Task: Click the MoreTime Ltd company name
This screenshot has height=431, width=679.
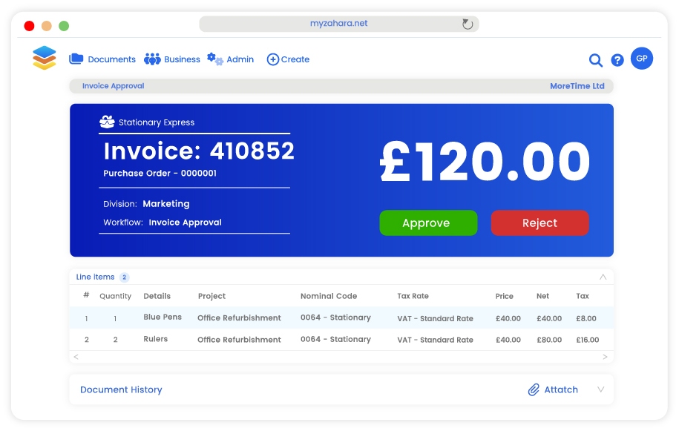Action: (x=577, y=86)
